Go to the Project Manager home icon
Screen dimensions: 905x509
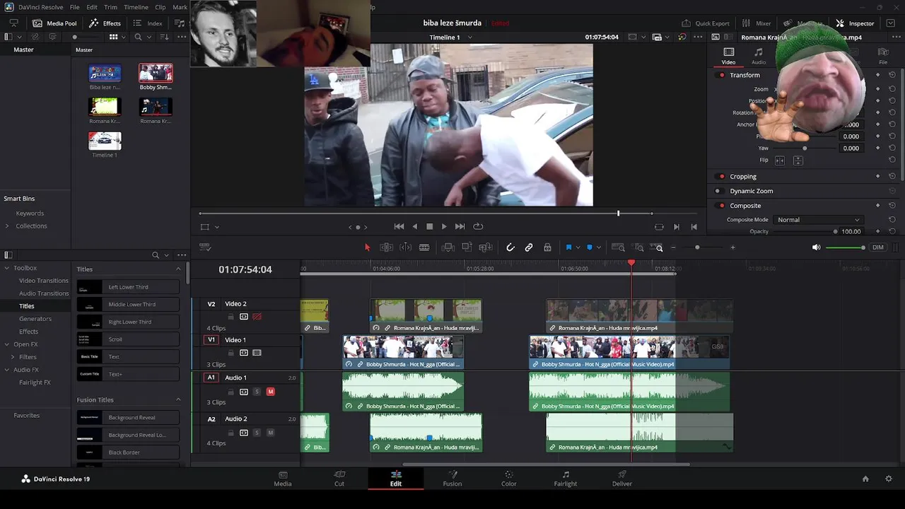click(865, 479)
